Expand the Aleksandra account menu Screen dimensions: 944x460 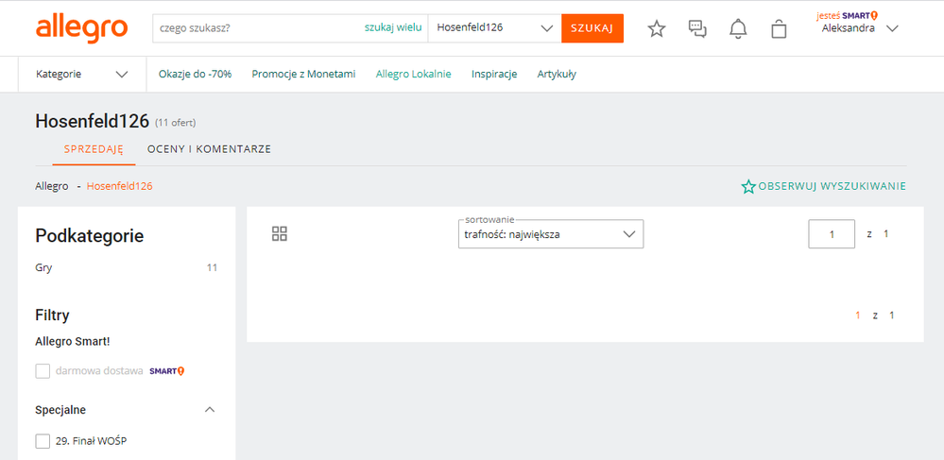(x=860, y=28)
